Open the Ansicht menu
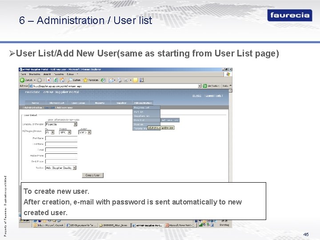Screen dimensions: 320x240 pos(47,74)
